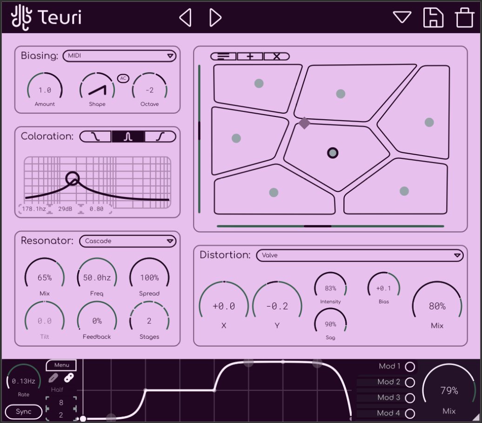
Task: Remove a point with the X icon
Action: pos(276,56)
